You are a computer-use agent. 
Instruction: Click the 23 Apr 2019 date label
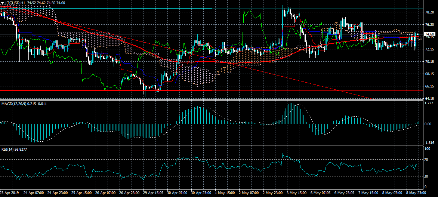10,193
